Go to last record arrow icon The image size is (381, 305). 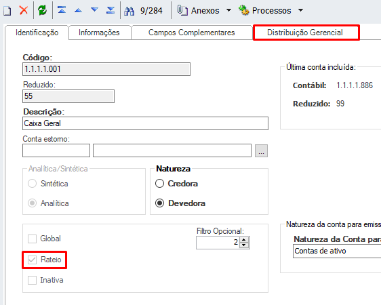[x=111, y=10]
